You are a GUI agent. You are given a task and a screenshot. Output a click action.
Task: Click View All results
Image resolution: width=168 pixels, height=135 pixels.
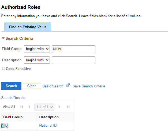pos(9,107)
